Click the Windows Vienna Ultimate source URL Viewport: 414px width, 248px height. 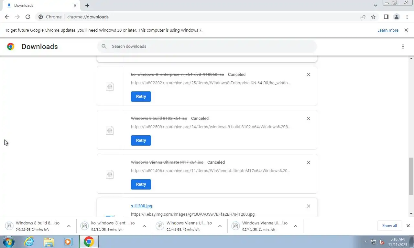point(211,171)
